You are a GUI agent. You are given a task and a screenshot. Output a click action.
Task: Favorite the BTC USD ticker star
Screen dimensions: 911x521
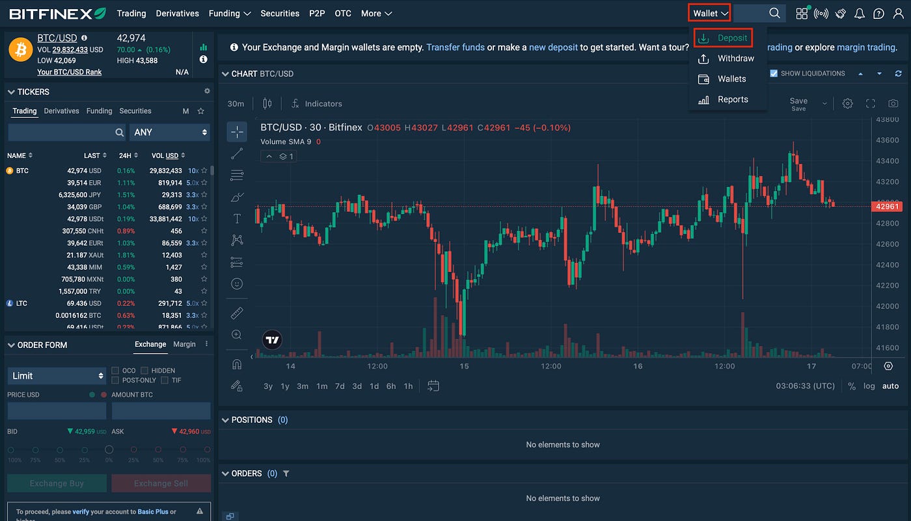(x=204, y=170)
